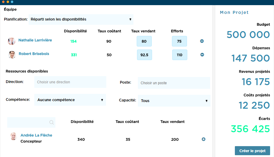Add Andrée La Flèche with plus icon

pyautogui.click(x=204, y=139)
